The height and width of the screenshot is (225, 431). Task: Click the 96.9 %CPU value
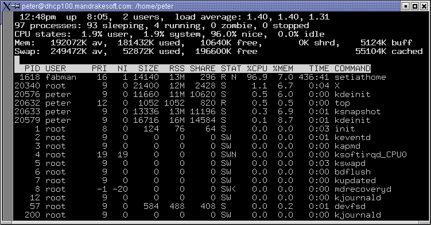pos(257,77)
